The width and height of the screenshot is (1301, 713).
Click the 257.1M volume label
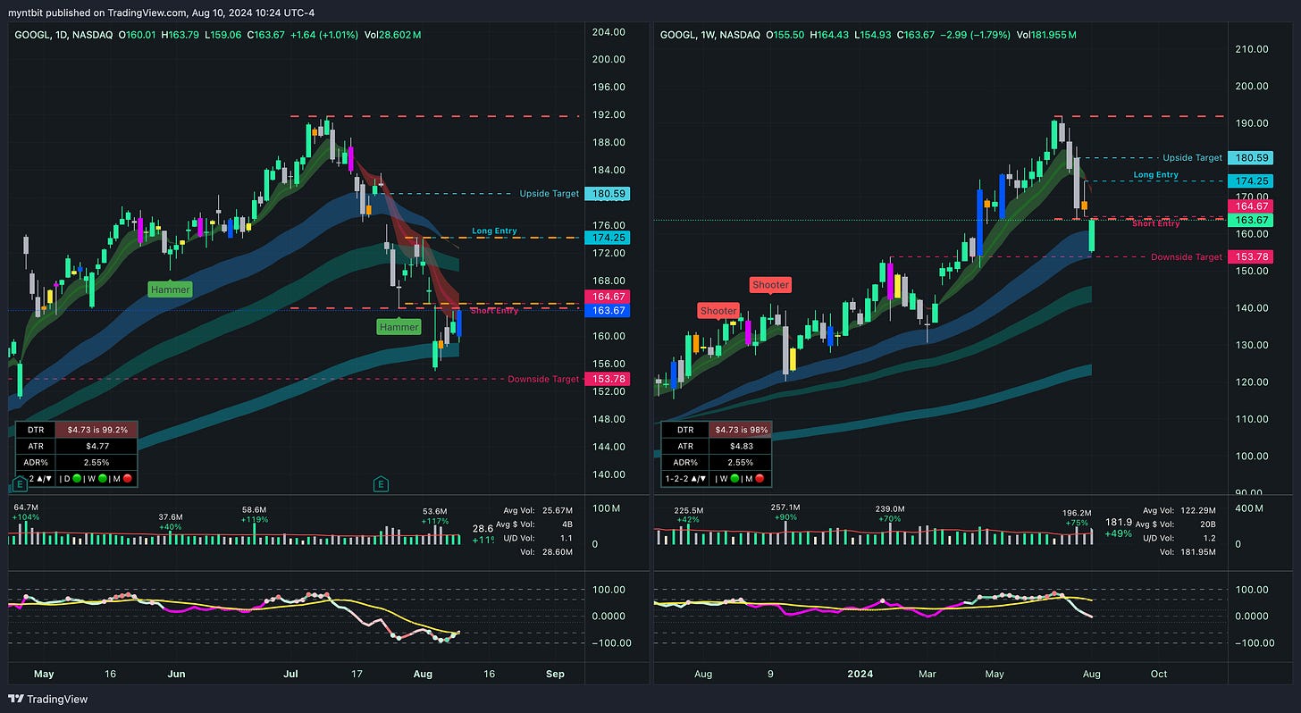tap(785, 507)
